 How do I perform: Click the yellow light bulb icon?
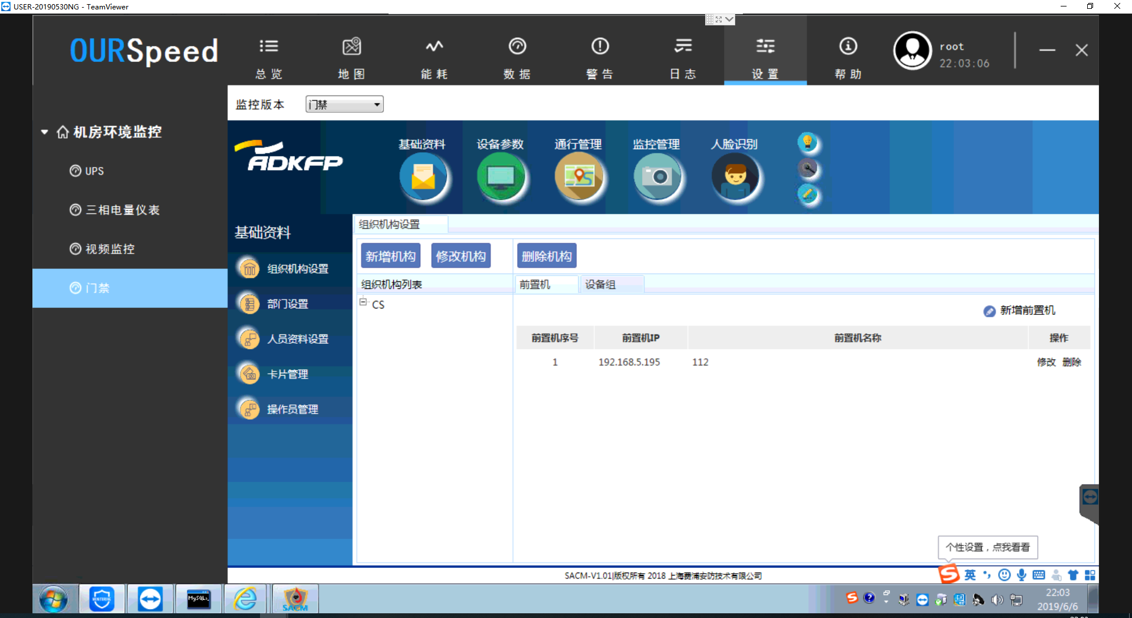point(808,142)
